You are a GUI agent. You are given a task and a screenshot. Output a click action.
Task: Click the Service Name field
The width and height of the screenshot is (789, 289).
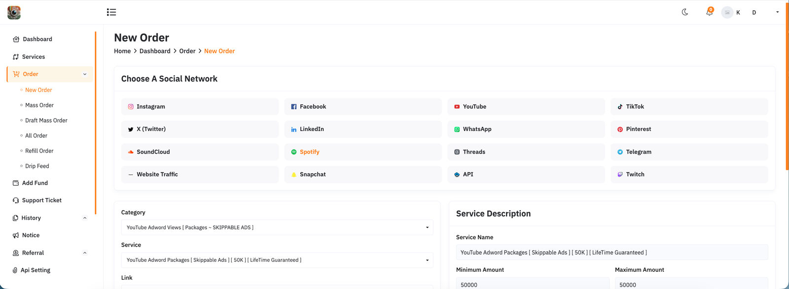pyautogui.click(x=611, y=253)
